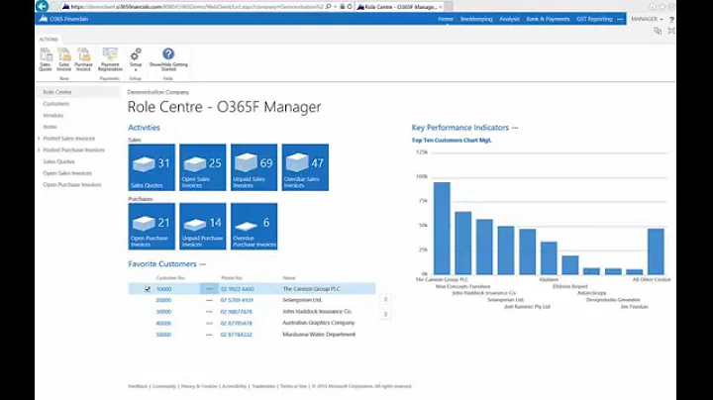
Task: Click the Top Ten Customers Chart Mgt. heading
Action: pyautogui.click(x=452, y=141)
